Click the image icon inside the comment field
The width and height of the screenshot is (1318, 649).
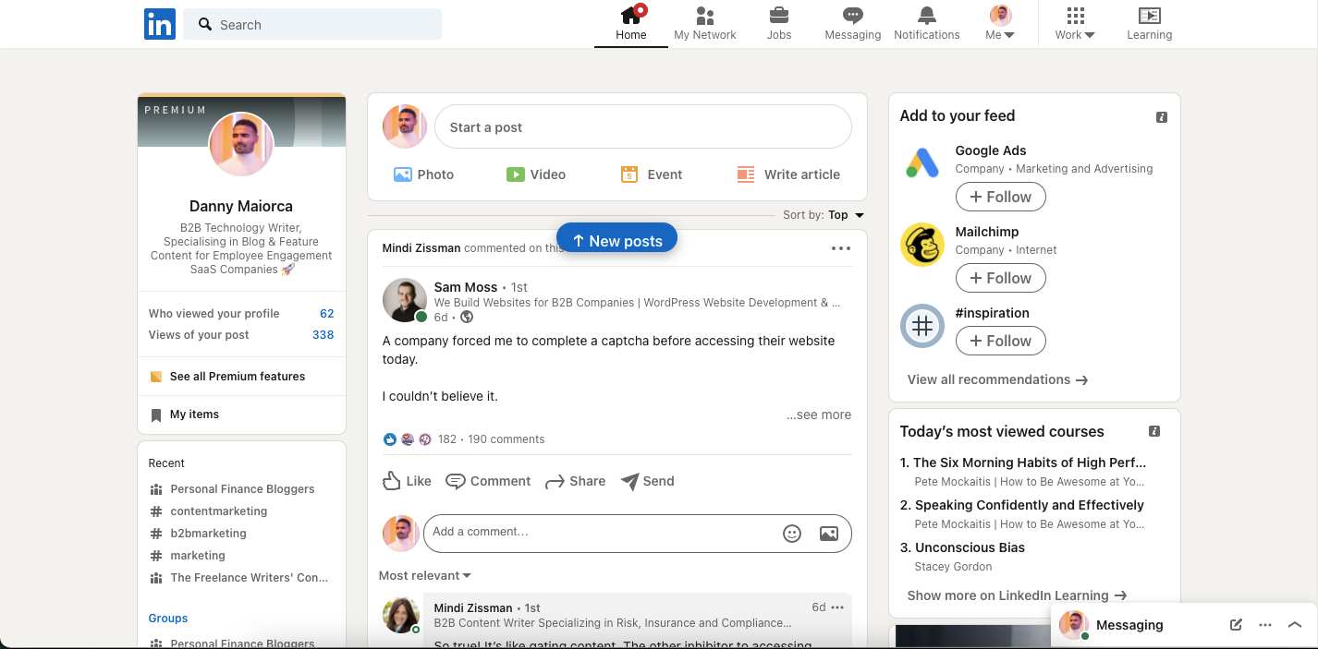coord(828,533)
